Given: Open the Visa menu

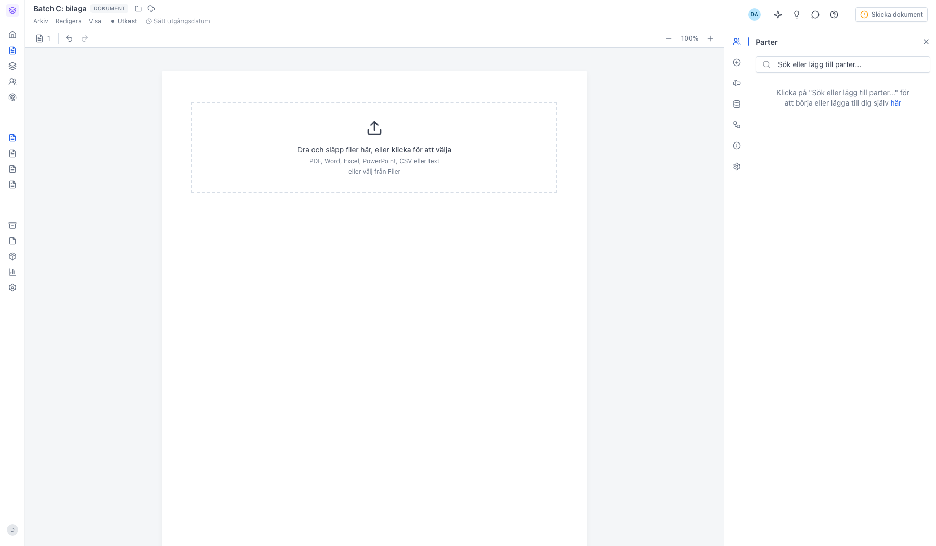Looking at the screenshot, I should (x=95, y=21).
